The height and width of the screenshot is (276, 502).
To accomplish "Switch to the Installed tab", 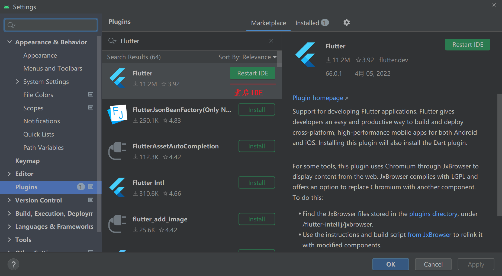I will tap(312, 23).
